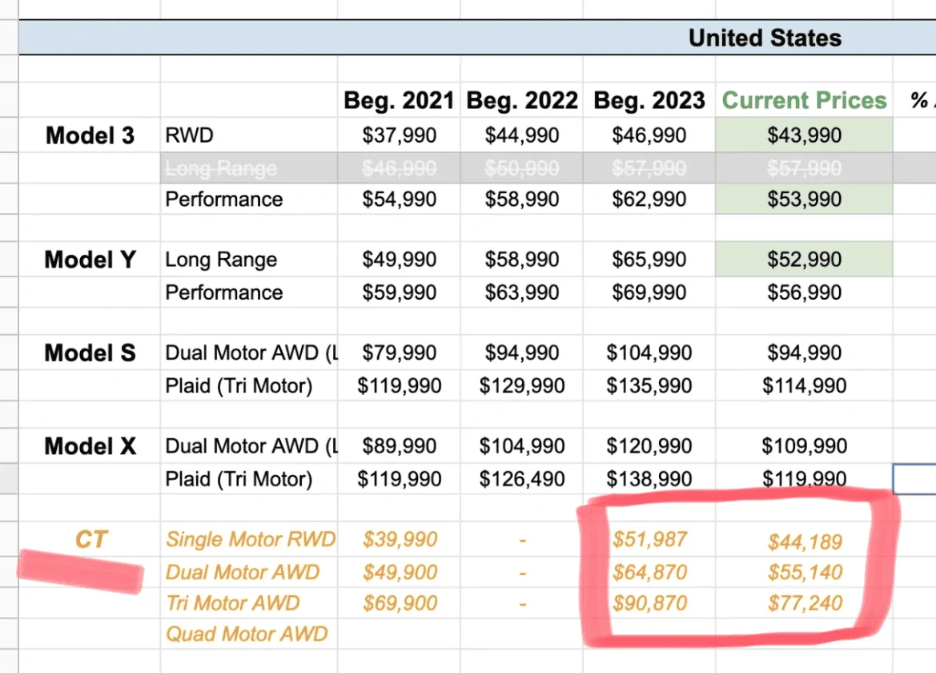Select the United States header cell

[x=765, y=38]
